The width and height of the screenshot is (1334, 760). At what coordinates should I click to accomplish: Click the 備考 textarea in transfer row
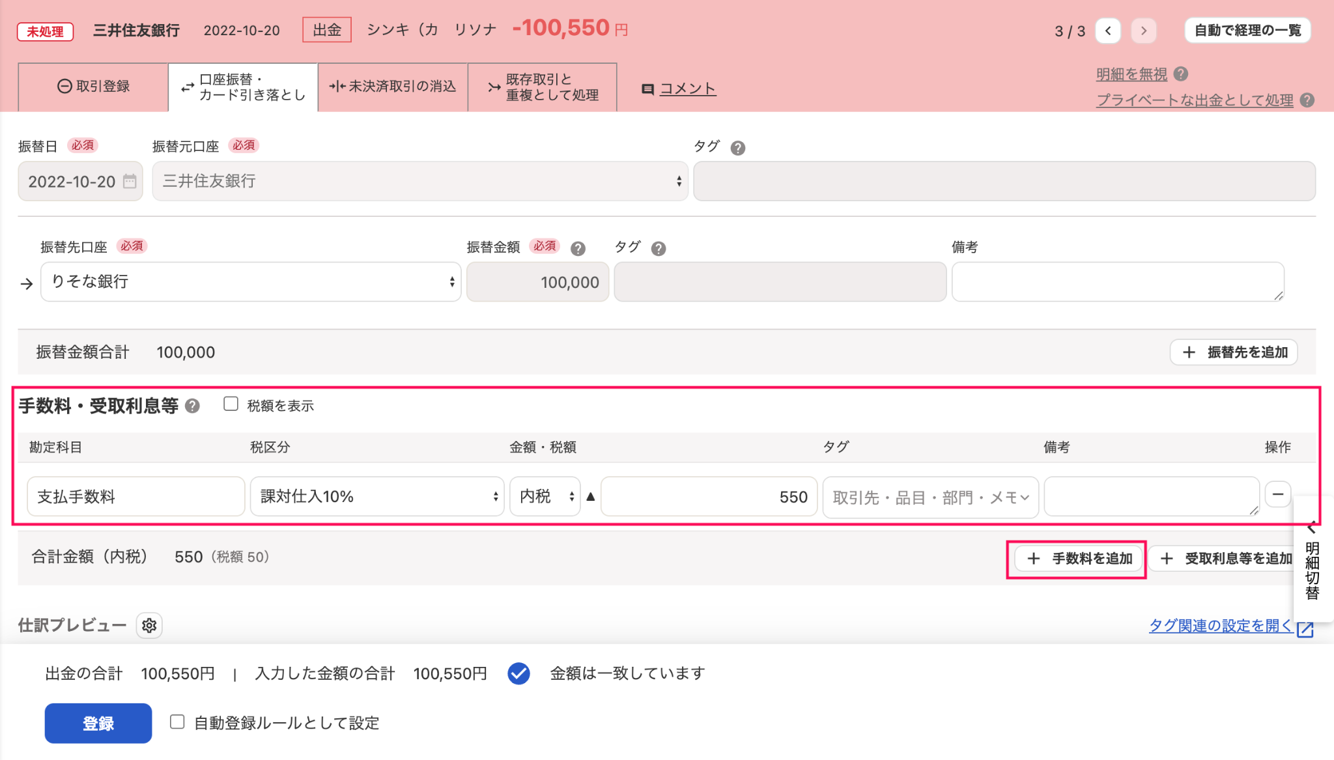(1118, 282)
